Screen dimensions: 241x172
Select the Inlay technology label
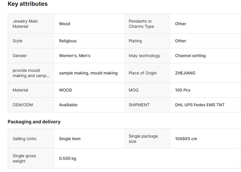click(x=144, y=56)
